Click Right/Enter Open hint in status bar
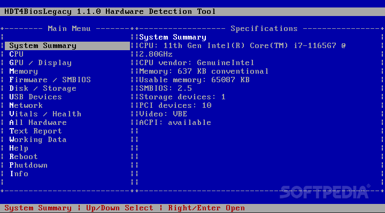Image resolution: width=385 pixels, height=213 pixels. (x=206, y=208)
